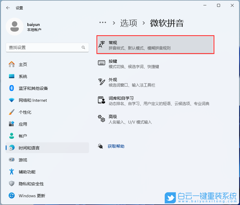Select the Xbox icon for 游戏

(12, 160)
